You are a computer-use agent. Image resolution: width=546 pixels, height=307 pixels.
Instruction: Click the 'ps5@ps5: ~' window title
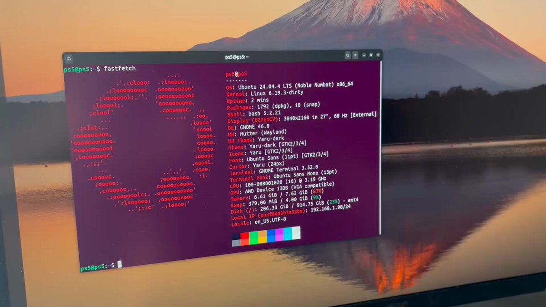pyautogui.click(x=237, y=57)
